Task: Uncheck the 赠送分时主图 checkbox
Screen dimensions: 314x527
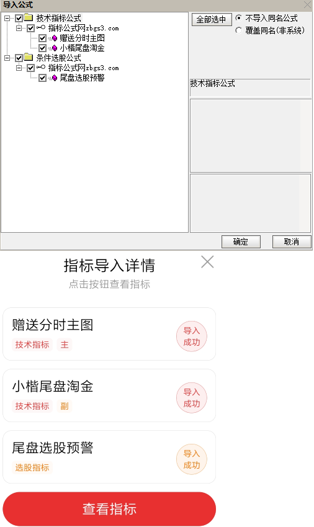Action: (42, 38)
